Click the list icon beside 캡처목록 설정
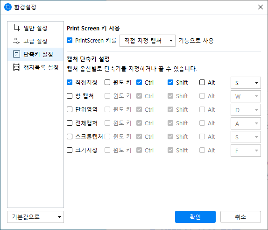The height and width of the screenshot is (230, 268). point(17,67)
